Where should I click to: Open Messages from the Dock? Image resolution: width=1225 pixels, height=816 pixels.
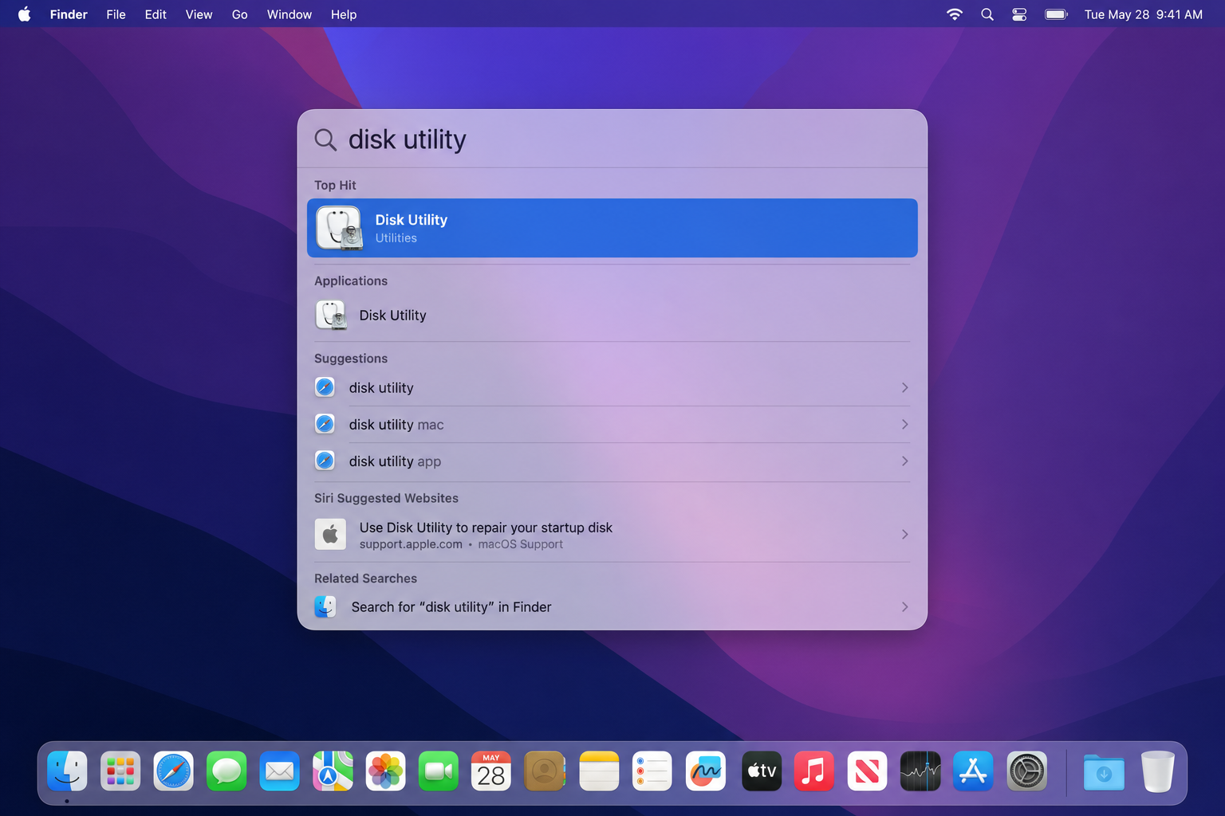pyautogui.click(x=226, y=771)
